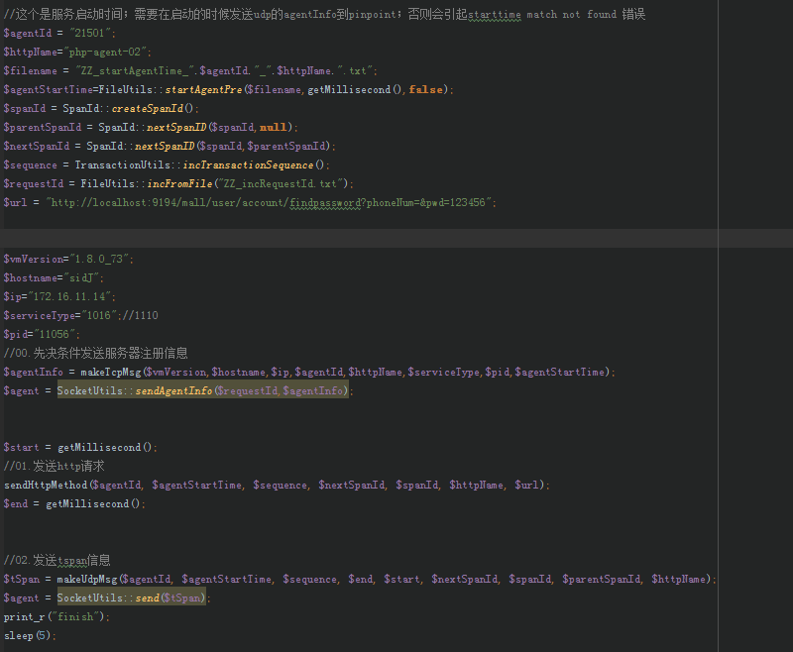Click the empty highlighted line below $url
Viewport: 793px width, 652px height.
tap(396, 238)
